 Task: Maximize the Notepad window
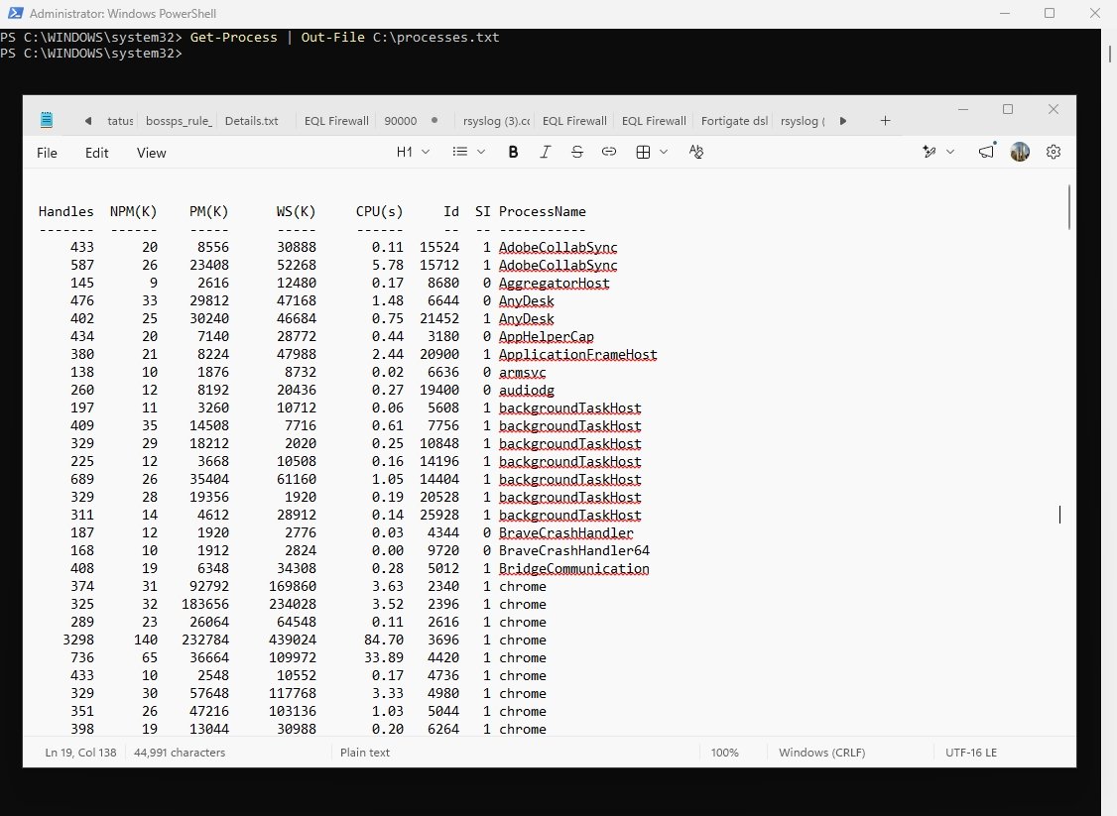[x=1008, y=109]
